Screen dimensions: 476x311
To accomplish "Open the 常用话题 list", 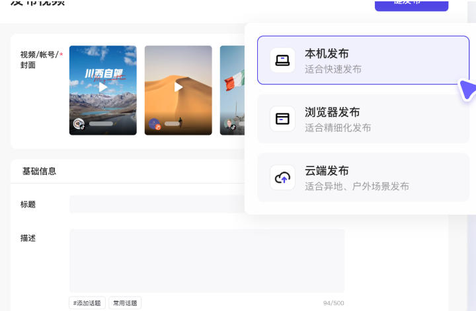I will point(125,303).
